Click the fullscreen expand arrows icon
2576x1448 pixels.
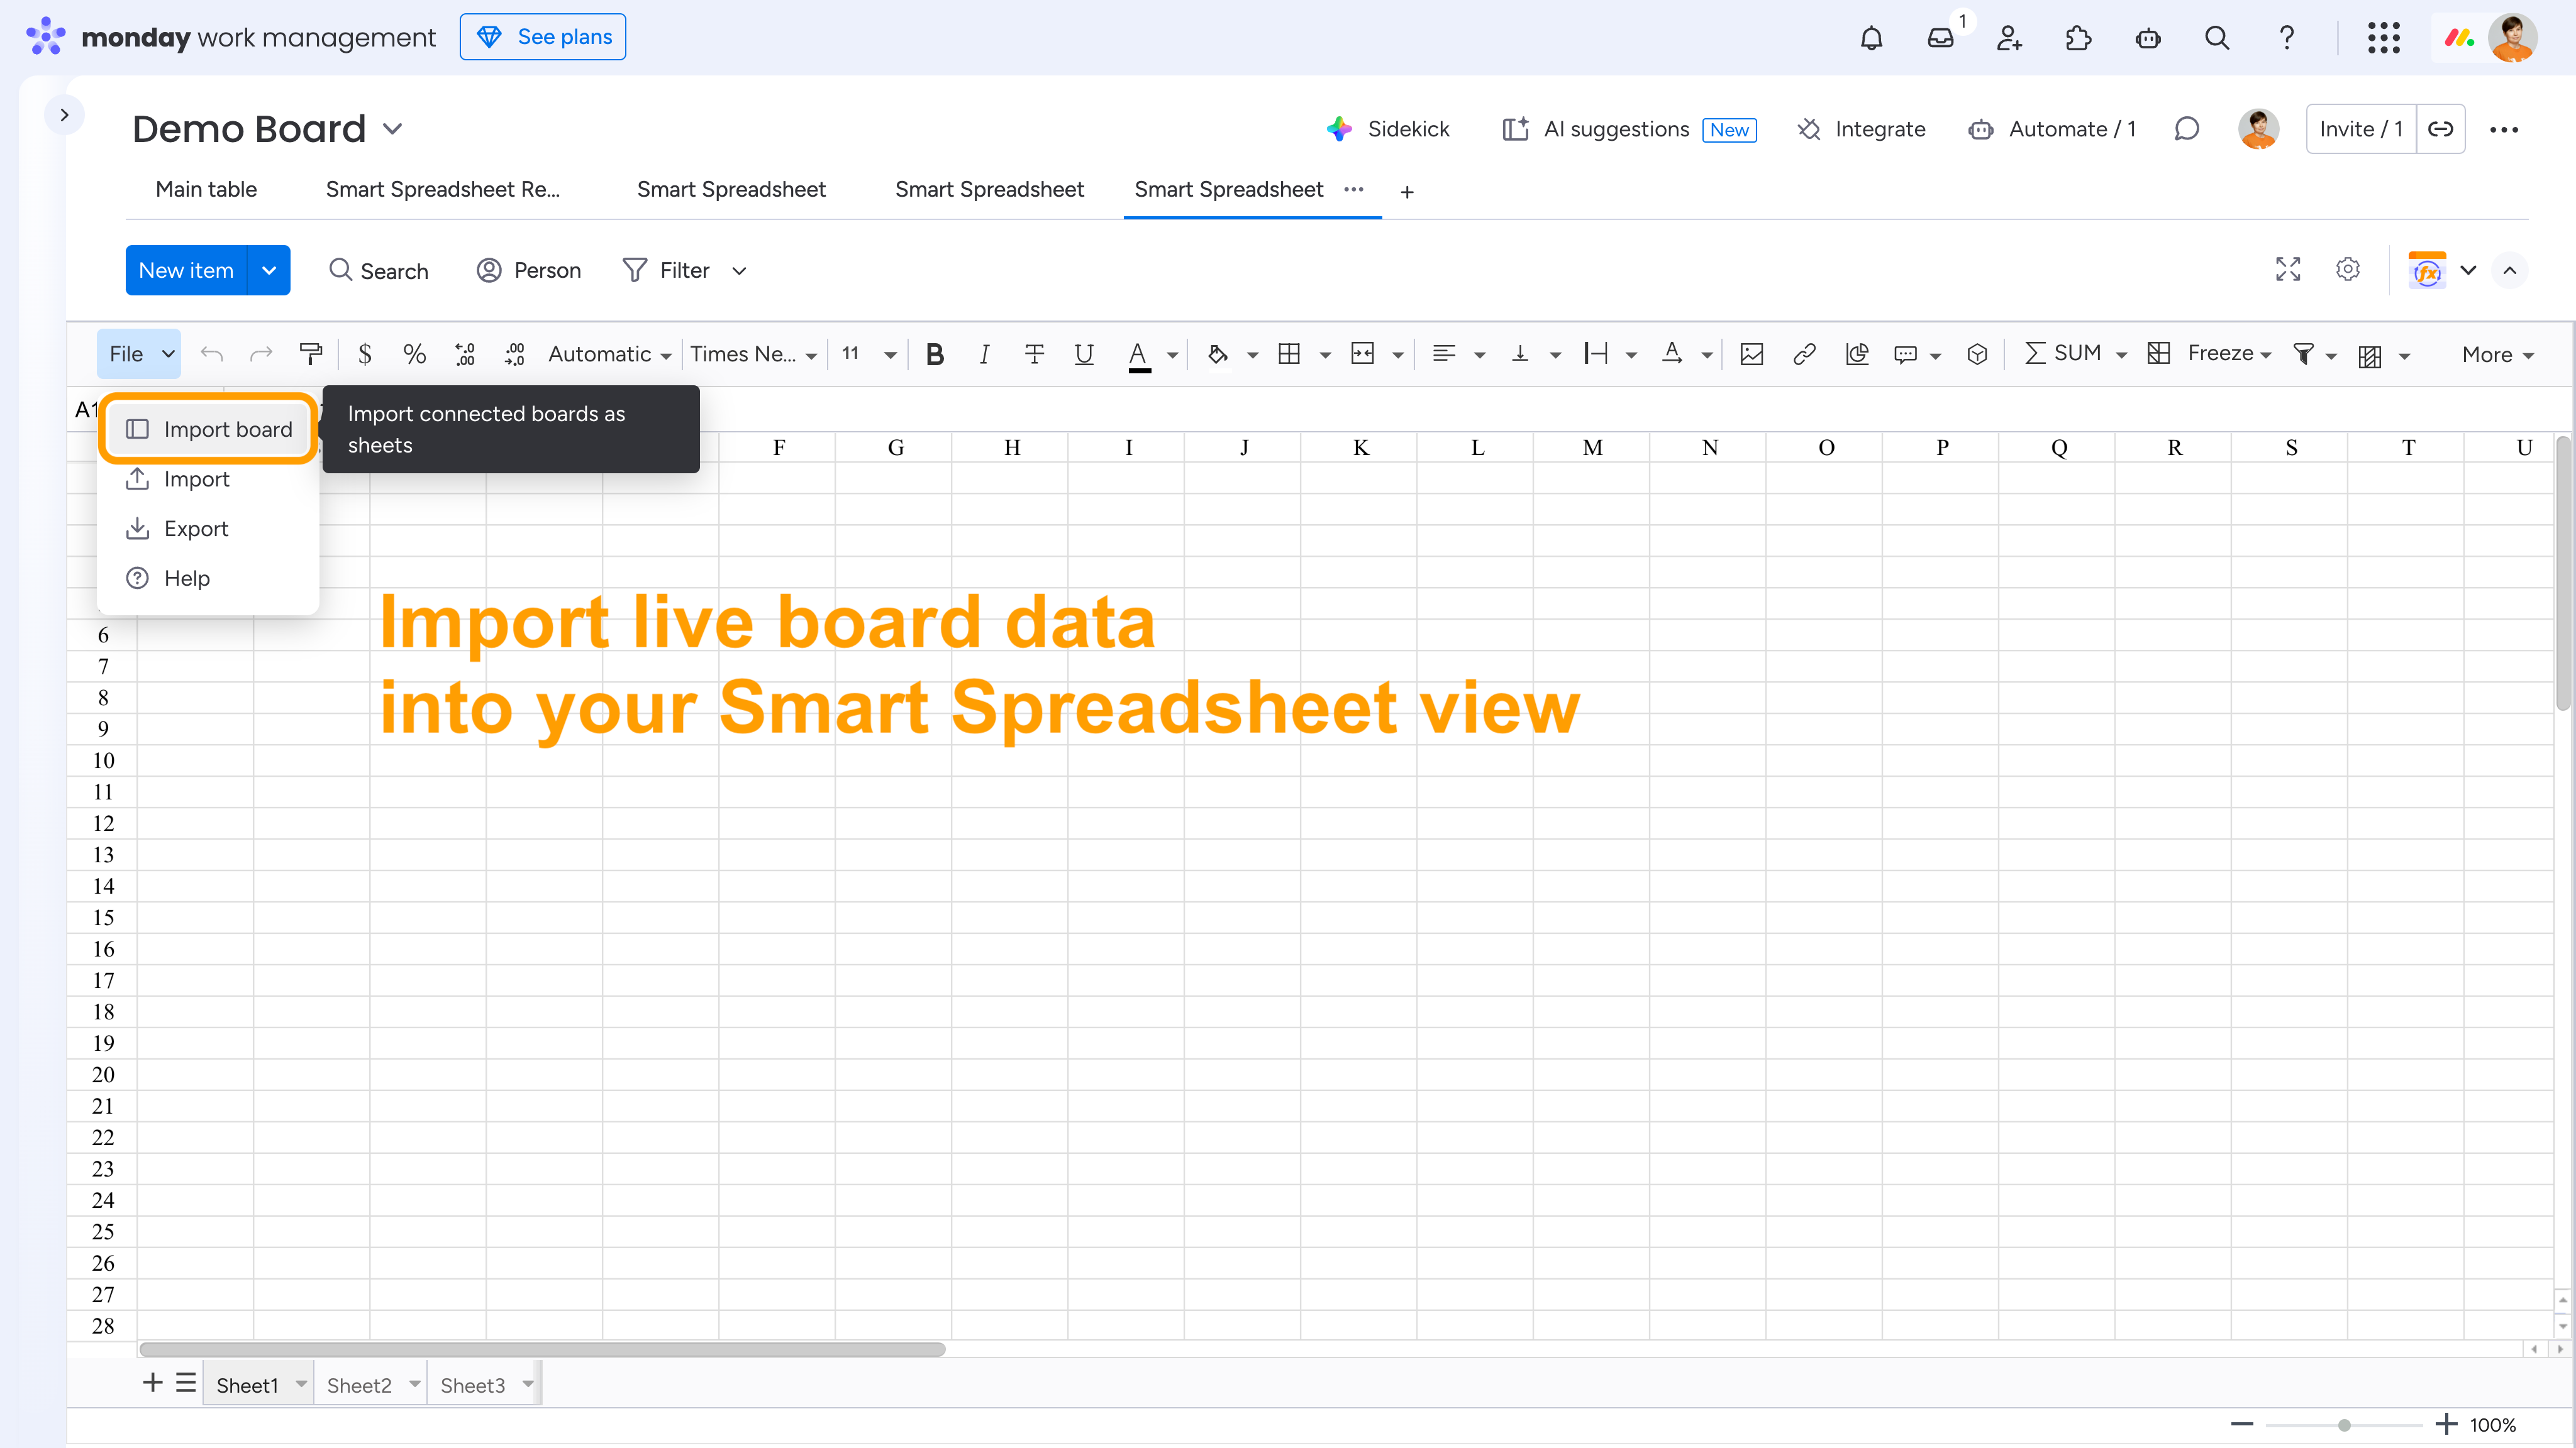pyautogui.click(x=2288, y=270)
